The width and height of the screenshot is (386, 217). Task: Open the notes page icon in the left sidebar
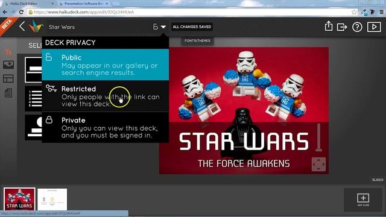(8, 93)
